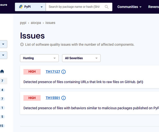
Task: Open the second collapsed sidebar dropdown arrow
Action: [3, 55]
